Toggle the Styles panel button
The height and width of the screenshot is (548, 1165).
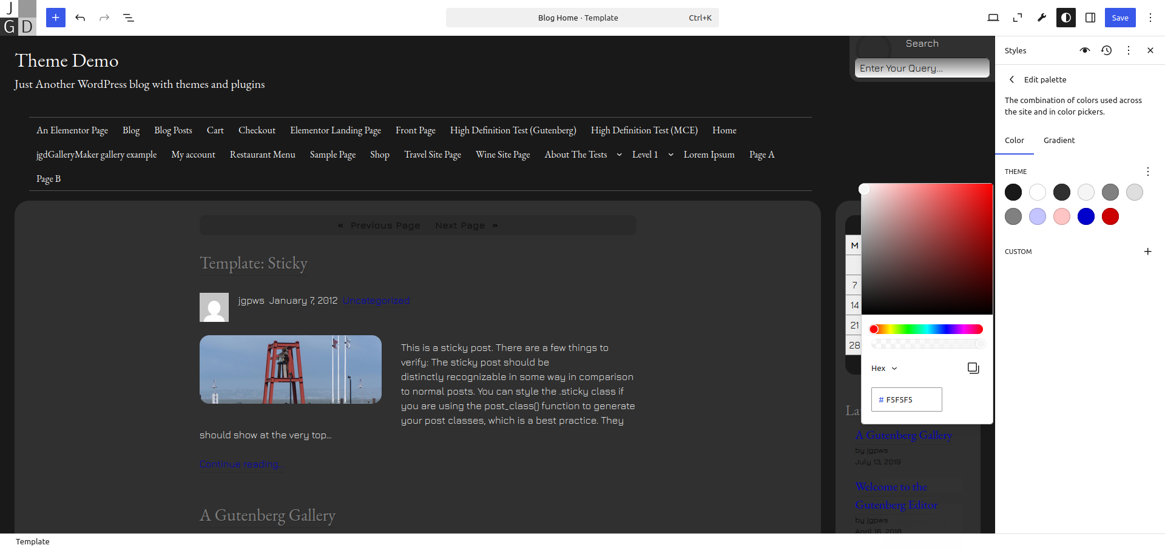pos(1065,18)
